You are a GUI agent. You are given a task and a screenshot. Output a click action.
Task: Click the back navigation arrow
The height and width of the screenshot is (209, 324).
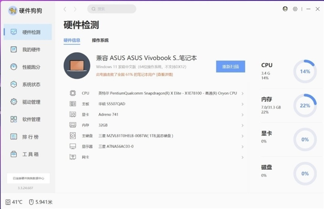65,9
